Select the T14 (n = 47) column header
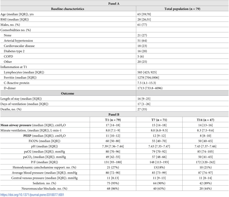Viewport: 229px width, 197px height. point(205,120)
